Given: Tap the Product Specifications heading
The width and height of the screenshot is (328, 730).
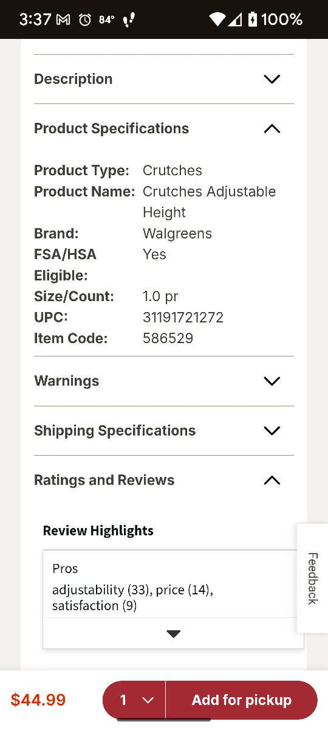Looking at the screenshot, I should [111, 129].
